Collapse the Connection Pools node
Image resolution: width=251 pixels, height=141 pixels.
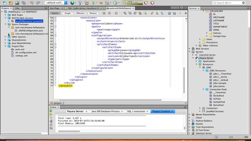[x=204, y=89]
